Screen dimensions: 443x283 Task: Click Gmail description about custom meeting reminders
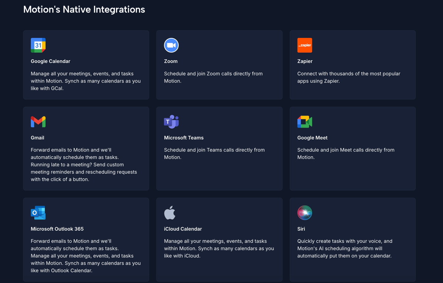click(x=84, y=165)
